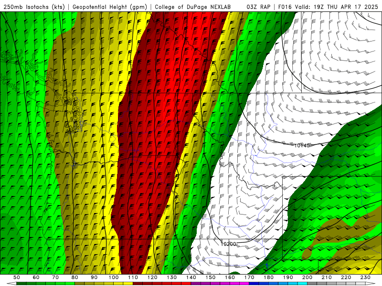
Task: Click the legend value 110
Action: coord(133,277)
